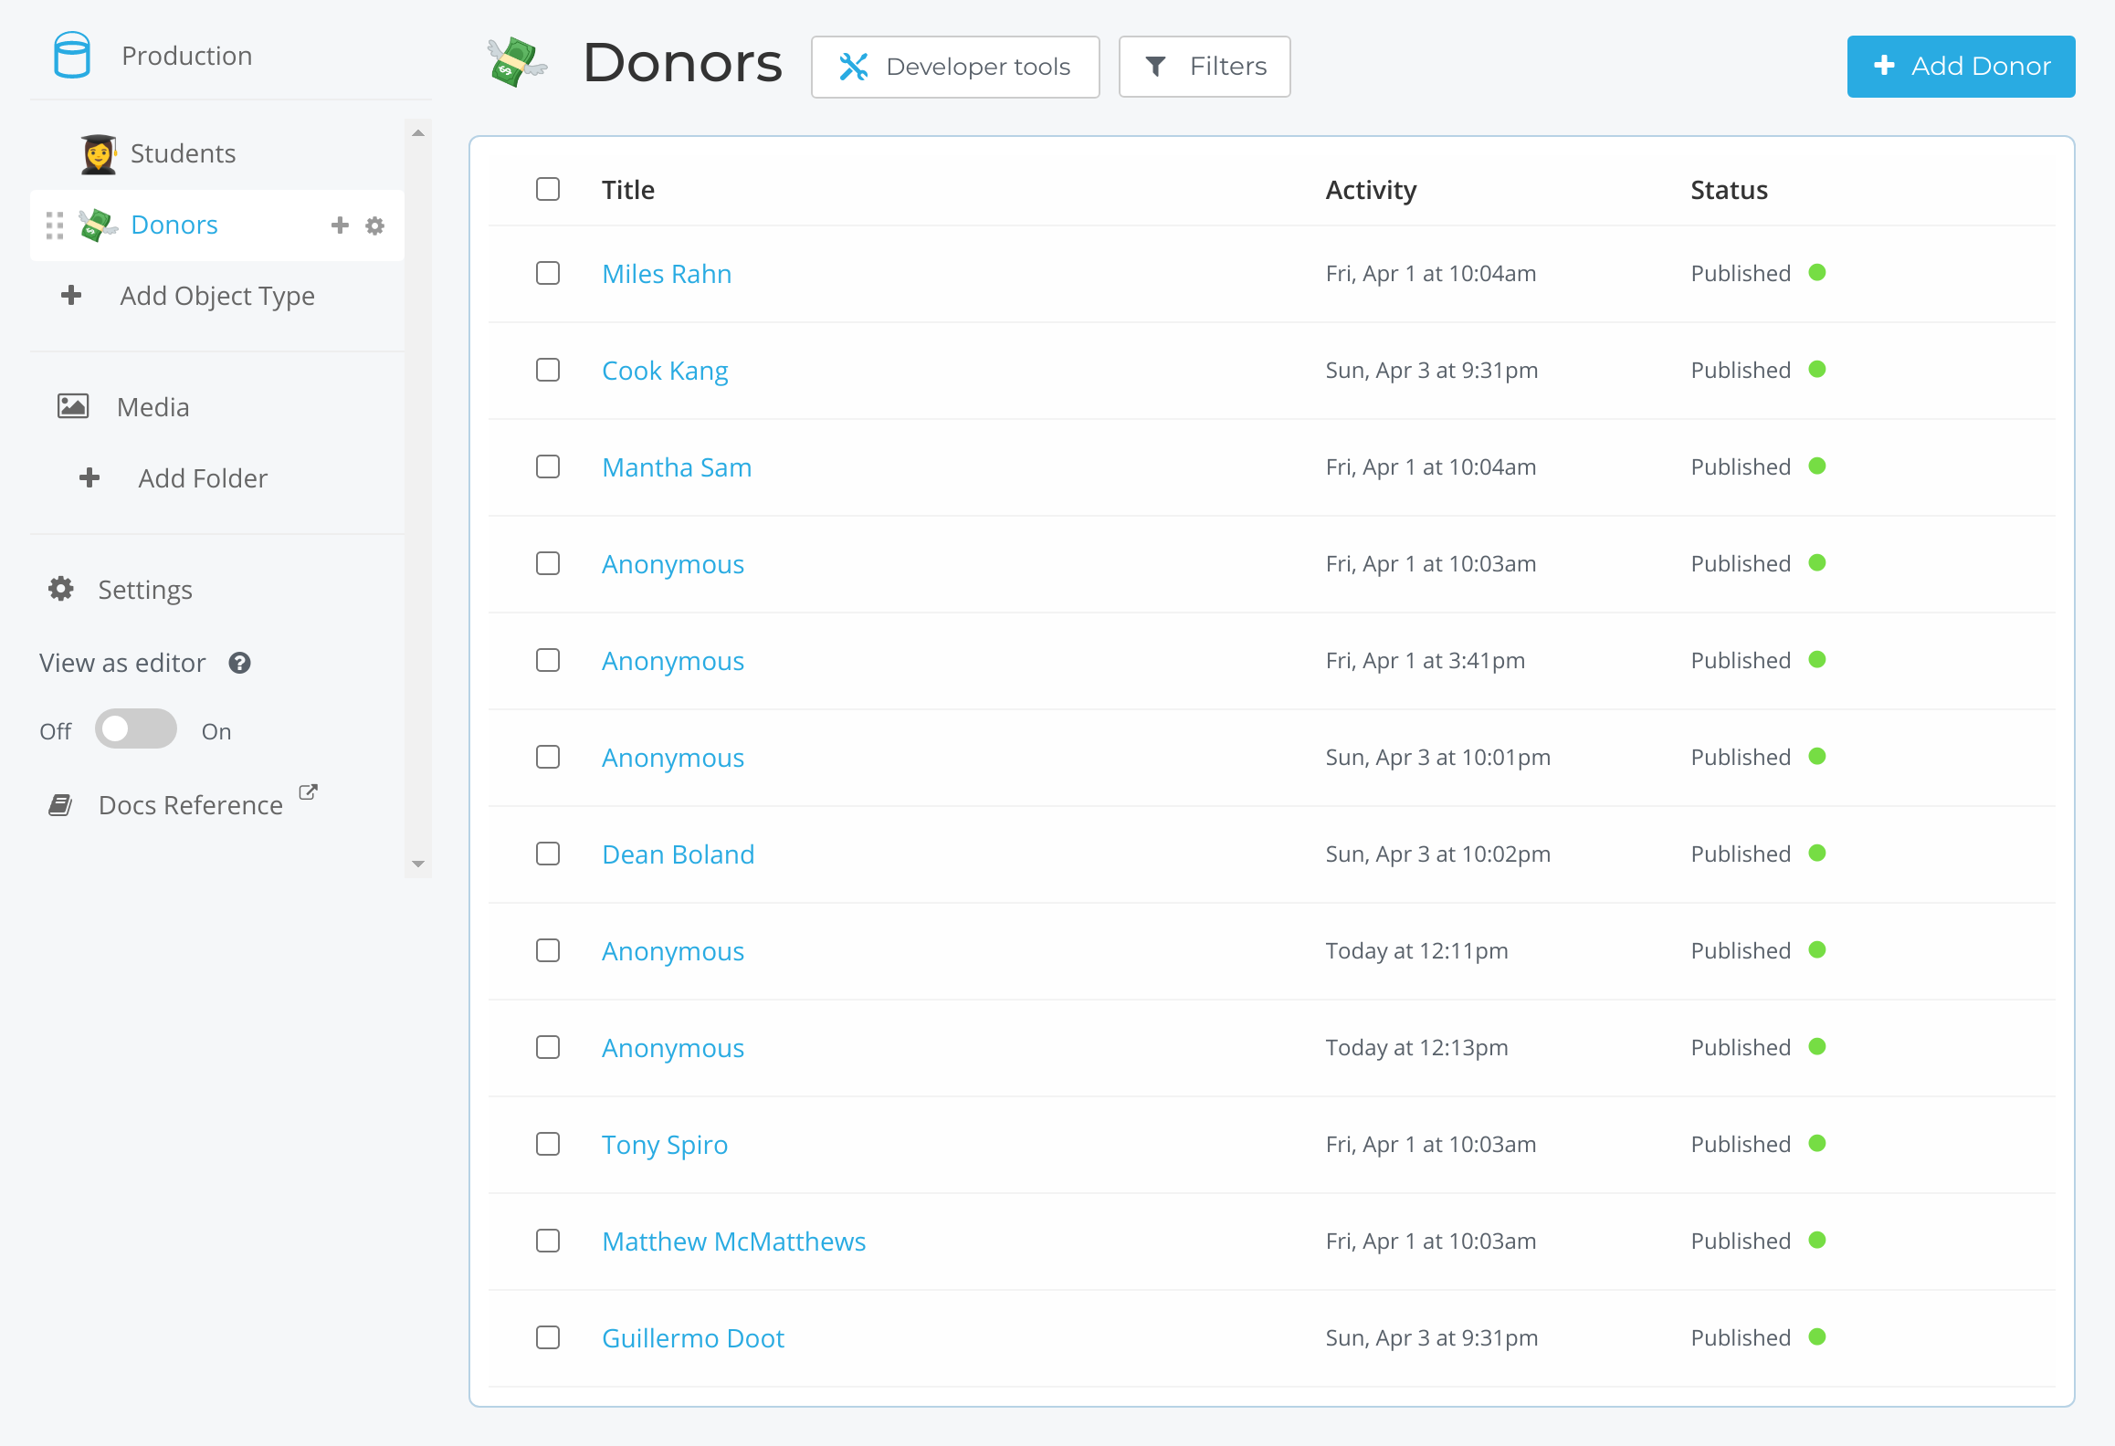
Task: Open the Developer tools button
Action: point(955,67)
